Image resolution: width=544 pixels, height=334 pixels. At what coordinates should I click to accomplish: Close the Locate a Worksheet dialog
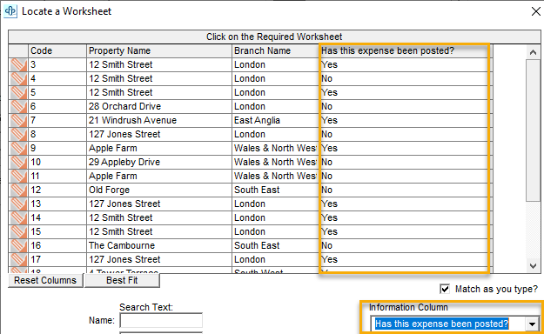tap(535, 11)
